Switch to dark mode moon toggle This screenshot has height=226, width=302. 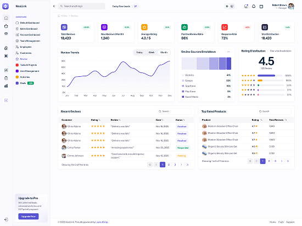(232, 6)
